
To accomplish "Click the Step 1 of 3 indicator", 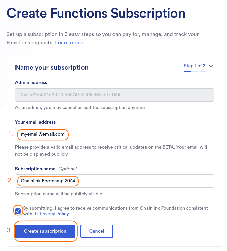I will [x=195, y=66].
